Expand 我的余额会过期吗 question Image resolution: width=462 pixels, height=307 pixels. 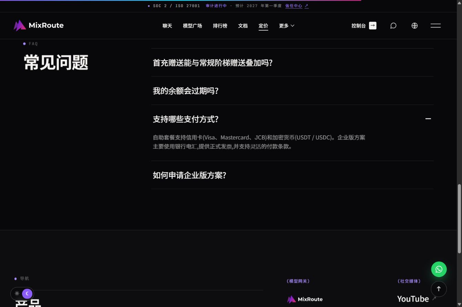coord(292,91)
